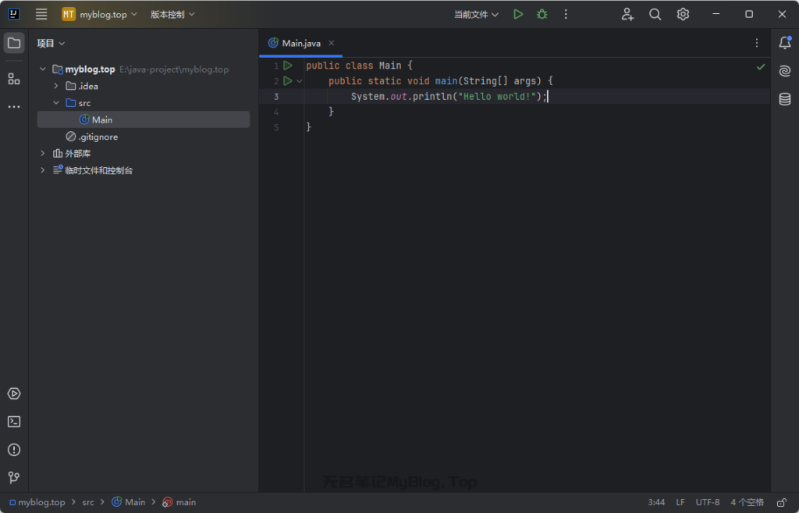Open the 4 个空格 indent settings
This screenshot has height=513, width=799.
tap(747, 502)
